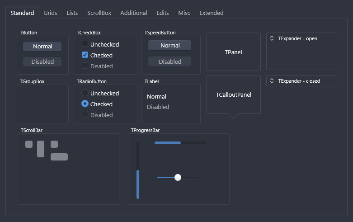Viewport: 353px width, 222px height.
Task: Click the TExpander - open header
Action: 301,38
